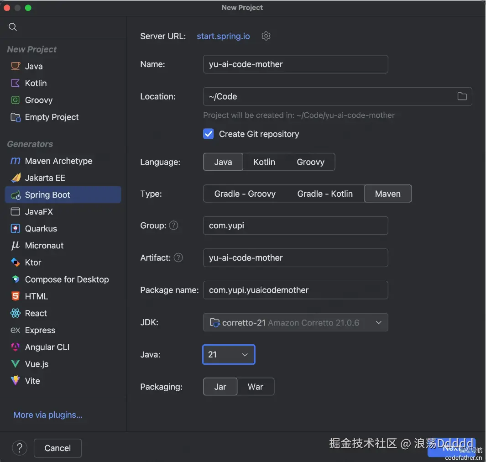
Task: Click the Kotlin logo icon in the sidebar
Action: pos(16,83)
